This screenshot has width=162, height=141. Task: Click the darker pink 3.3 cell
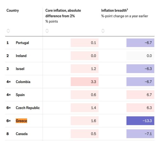click(x=85, y=82)
